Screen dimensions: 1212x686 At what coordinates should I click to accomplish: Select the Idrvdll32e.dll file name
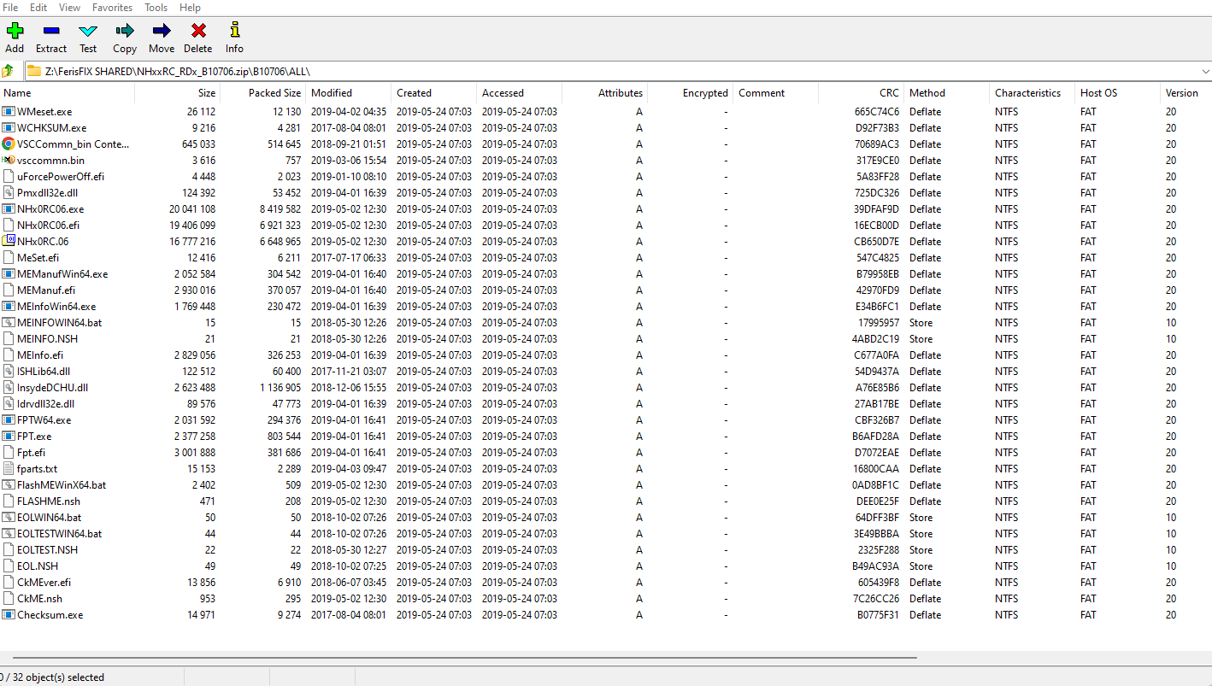45,404
